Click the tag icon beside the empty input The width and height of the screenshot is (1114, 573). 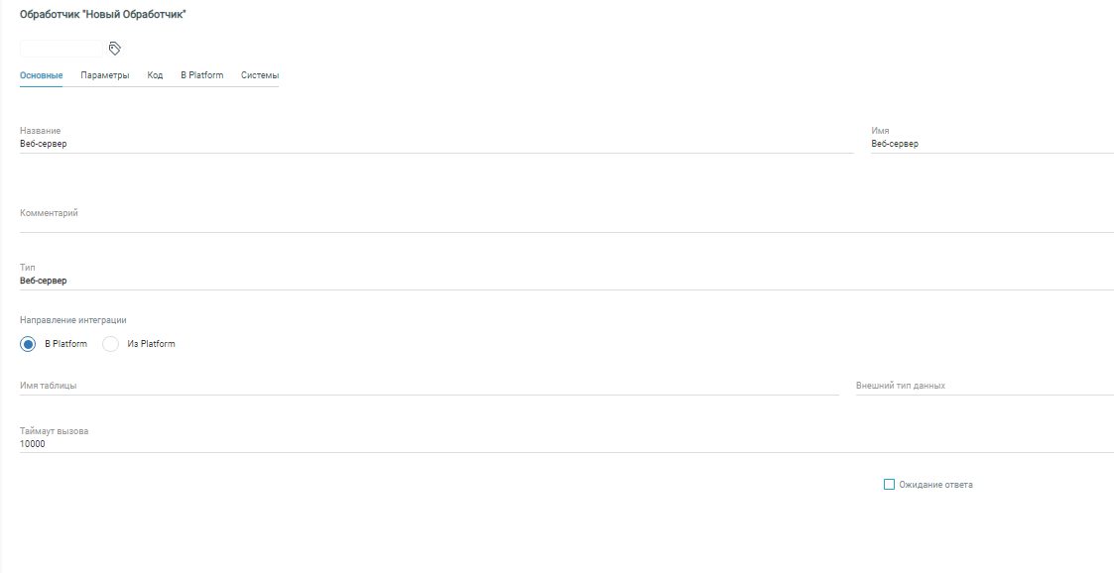(114, 49)
